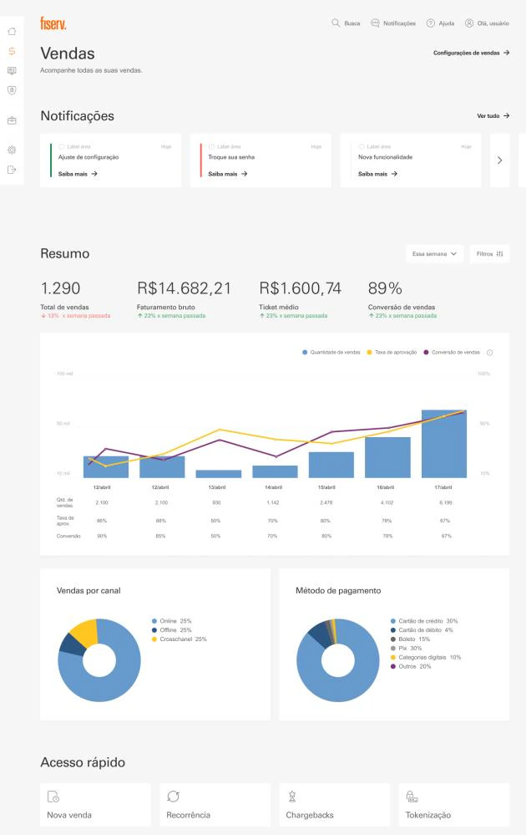Click Saiba mais on Ajuste de configuração
This screenshot has height=835, width=526.
pos(78,174)
